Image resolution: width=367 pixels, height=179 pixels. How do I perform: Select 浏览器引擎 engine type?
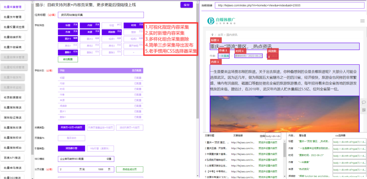[71, 148]
